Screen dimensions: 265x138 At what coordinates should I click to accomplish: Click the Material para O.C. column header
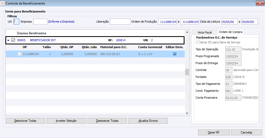(x=114, y=47)
